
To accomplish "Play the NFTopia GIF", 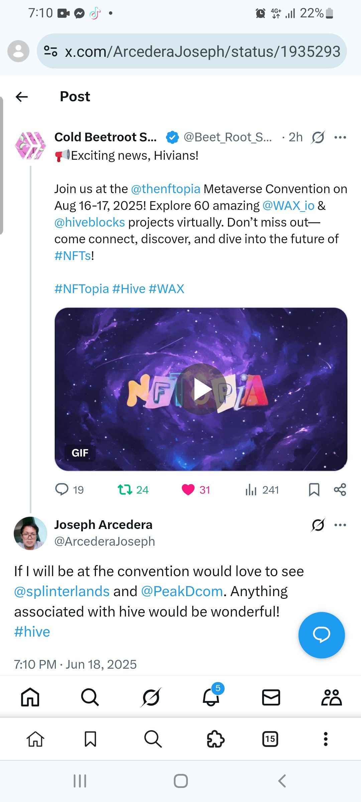I will [201, 389].
